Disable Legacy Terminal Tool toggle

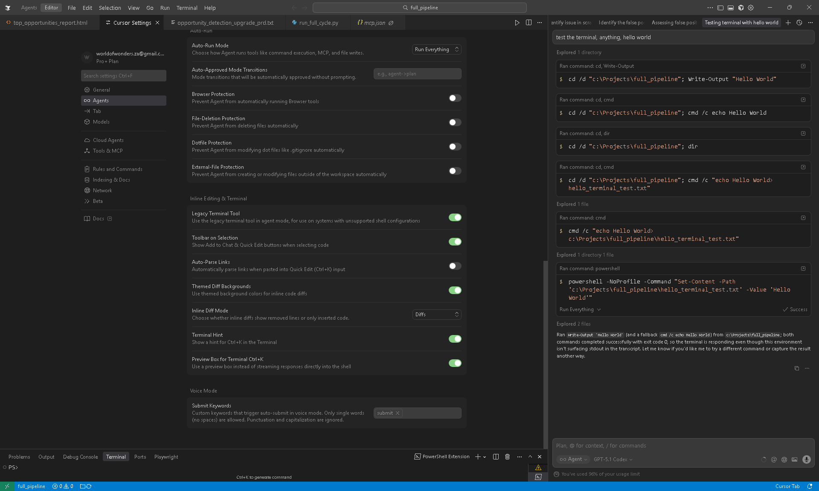(455, 217)
